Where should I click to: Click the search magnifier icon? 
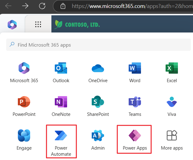tap(12, 44)
